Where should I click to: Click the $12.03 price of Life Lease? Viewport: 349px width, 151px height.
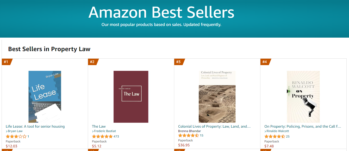point(11,146)
